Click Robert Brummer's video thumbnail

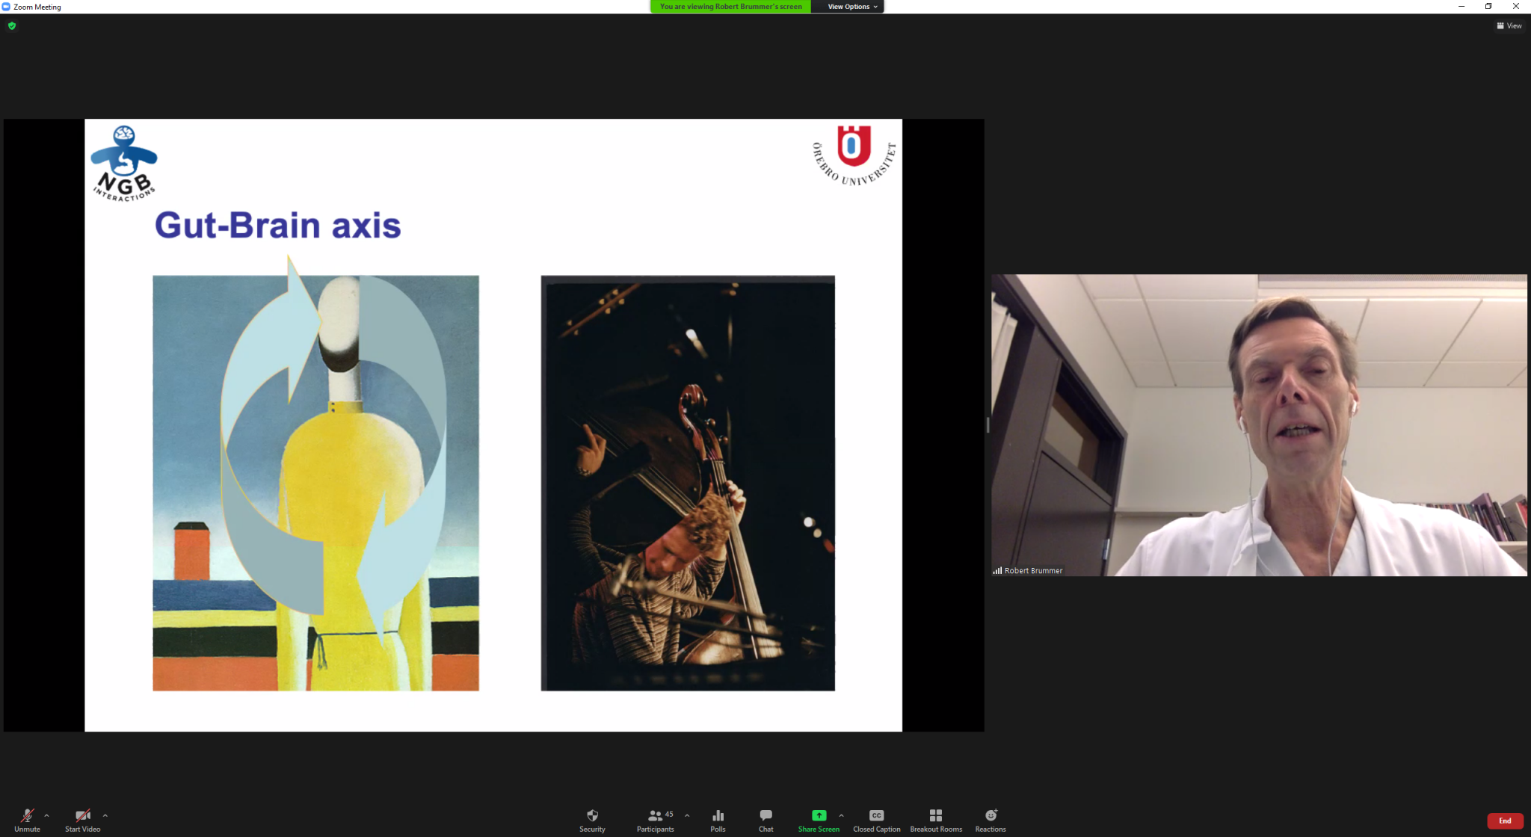1259,424
